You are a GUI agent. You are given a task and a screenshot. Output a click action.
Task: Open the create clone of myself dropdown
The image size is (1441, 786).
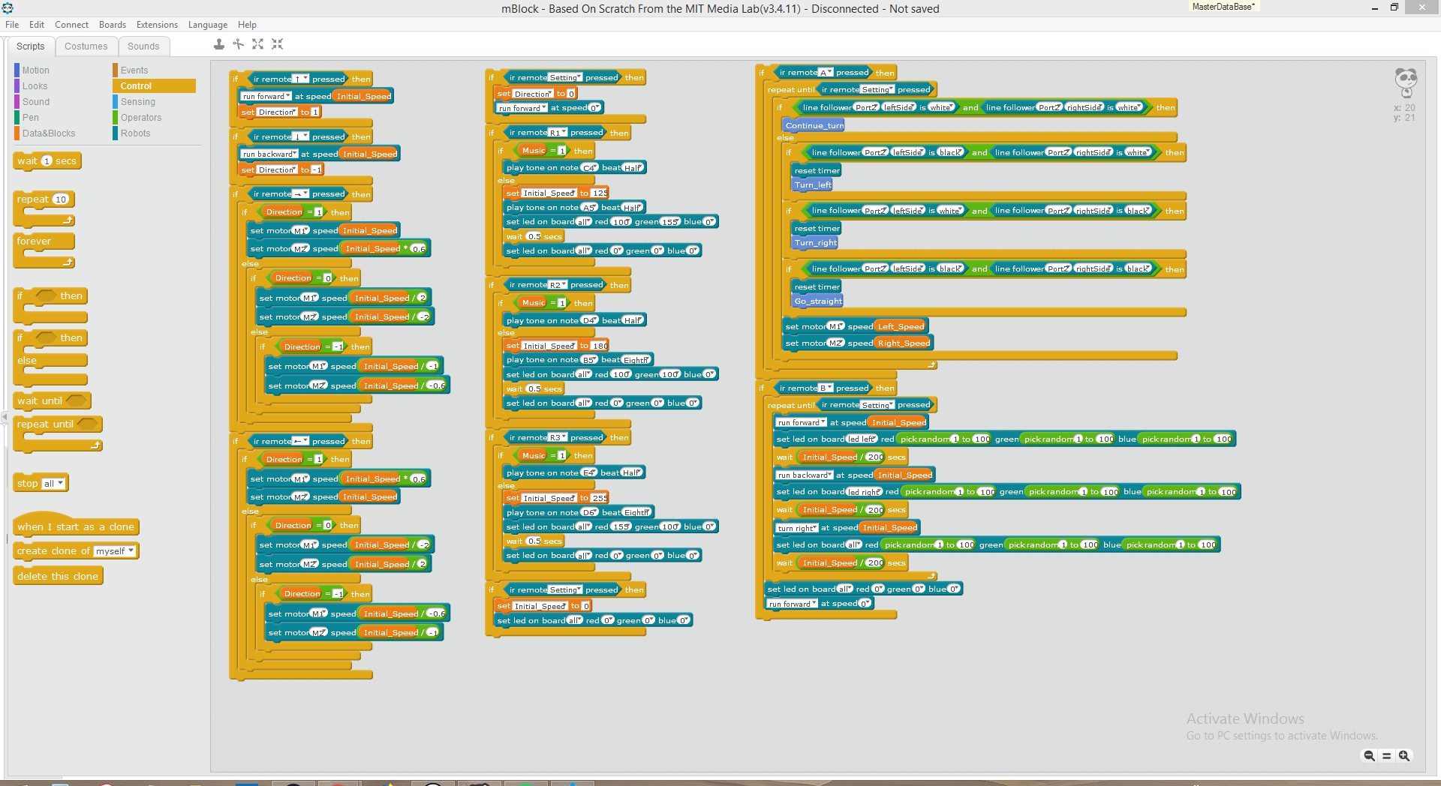115,551
